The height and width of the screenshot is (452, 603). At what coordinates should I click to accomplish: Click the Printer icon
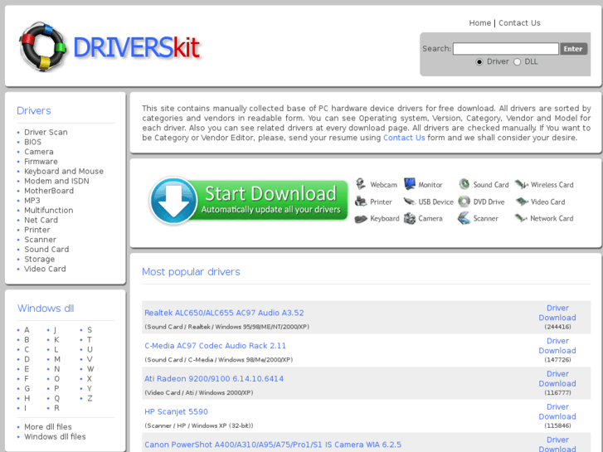(361, 202)
